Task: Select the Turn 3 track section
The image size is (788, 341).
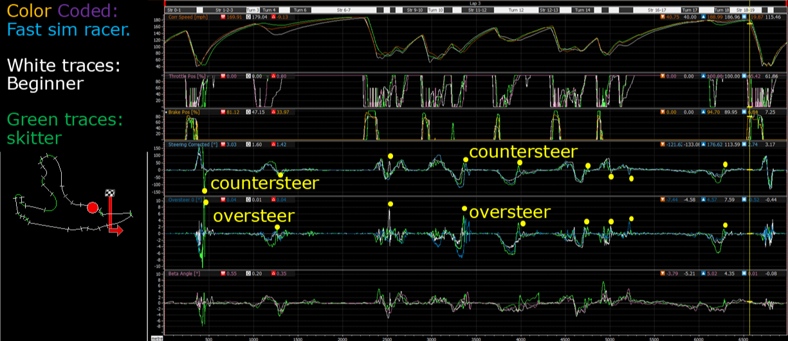Action: 253,11
